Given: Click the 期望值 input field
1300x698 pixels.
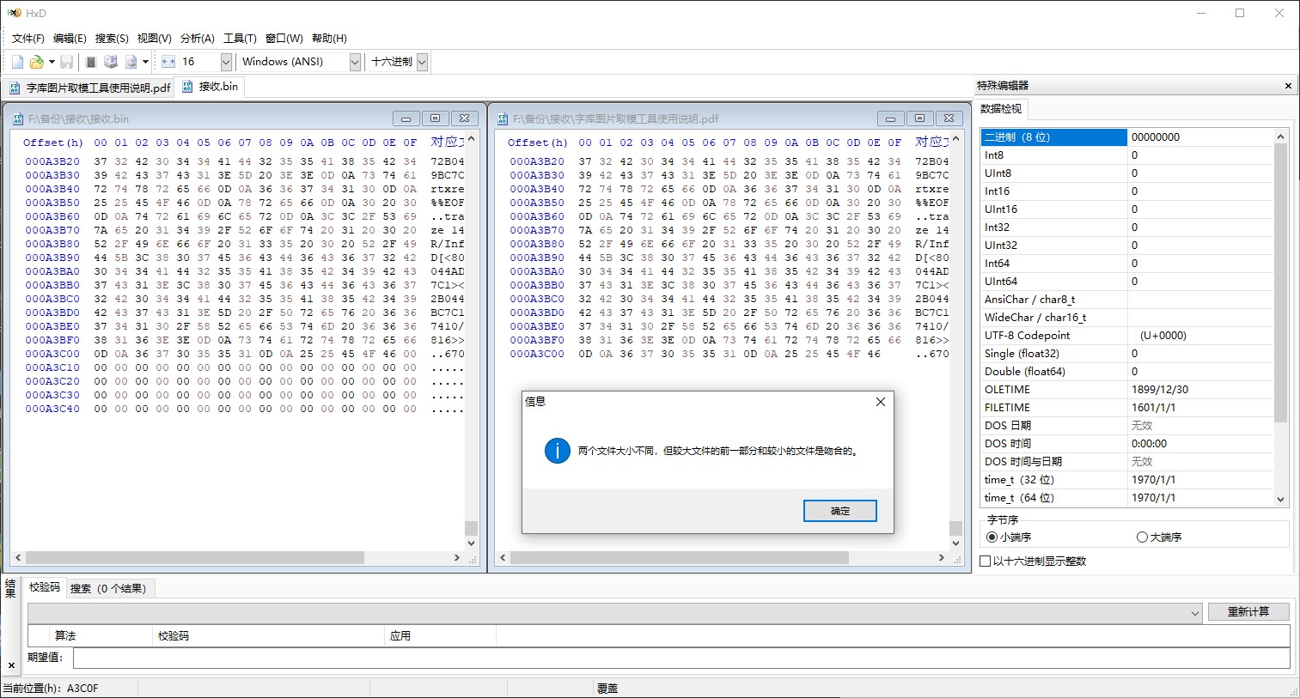Looking at the screenshot, I should 681,658.
